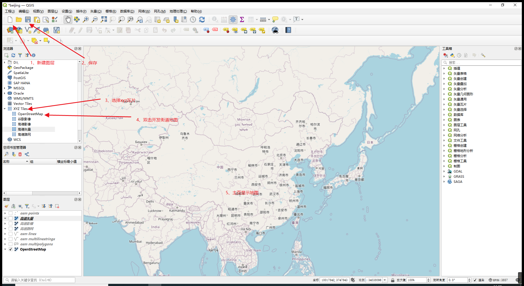
Task: Click the locator search bar at bottom
Action: [x=39, y=280]
